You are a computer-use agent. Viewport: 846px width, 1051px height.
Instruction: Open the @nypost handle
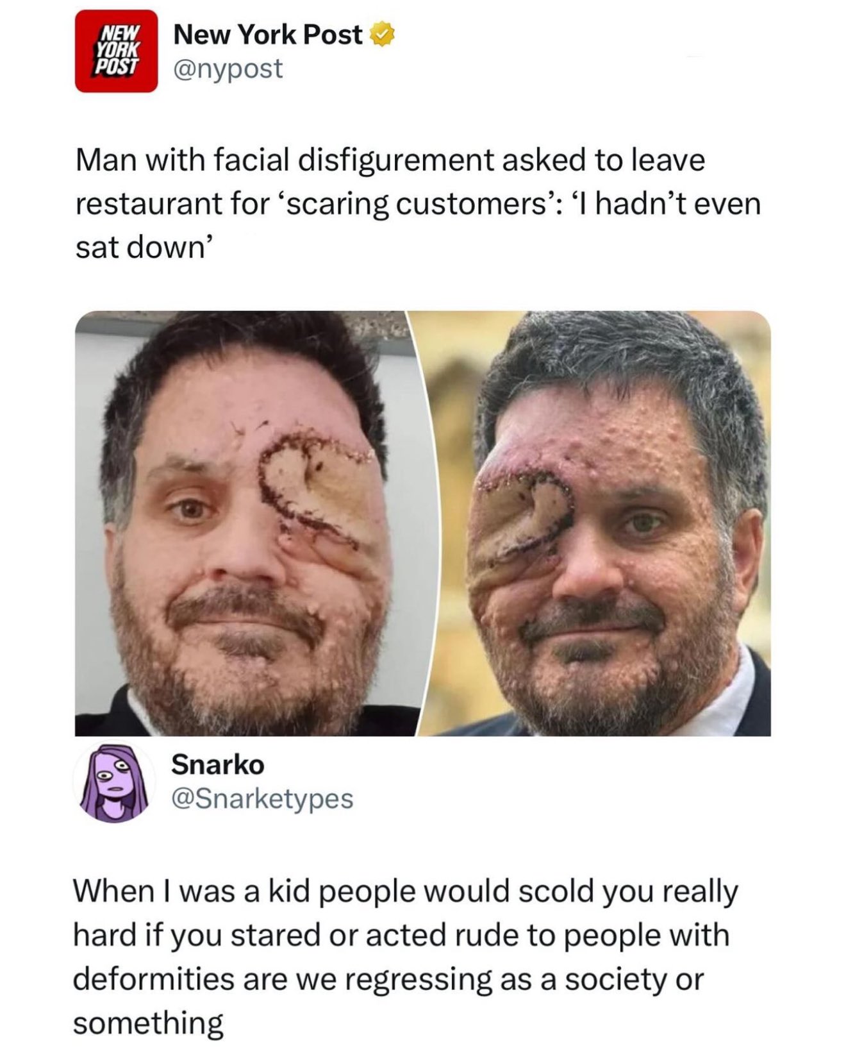coord(228,68)
